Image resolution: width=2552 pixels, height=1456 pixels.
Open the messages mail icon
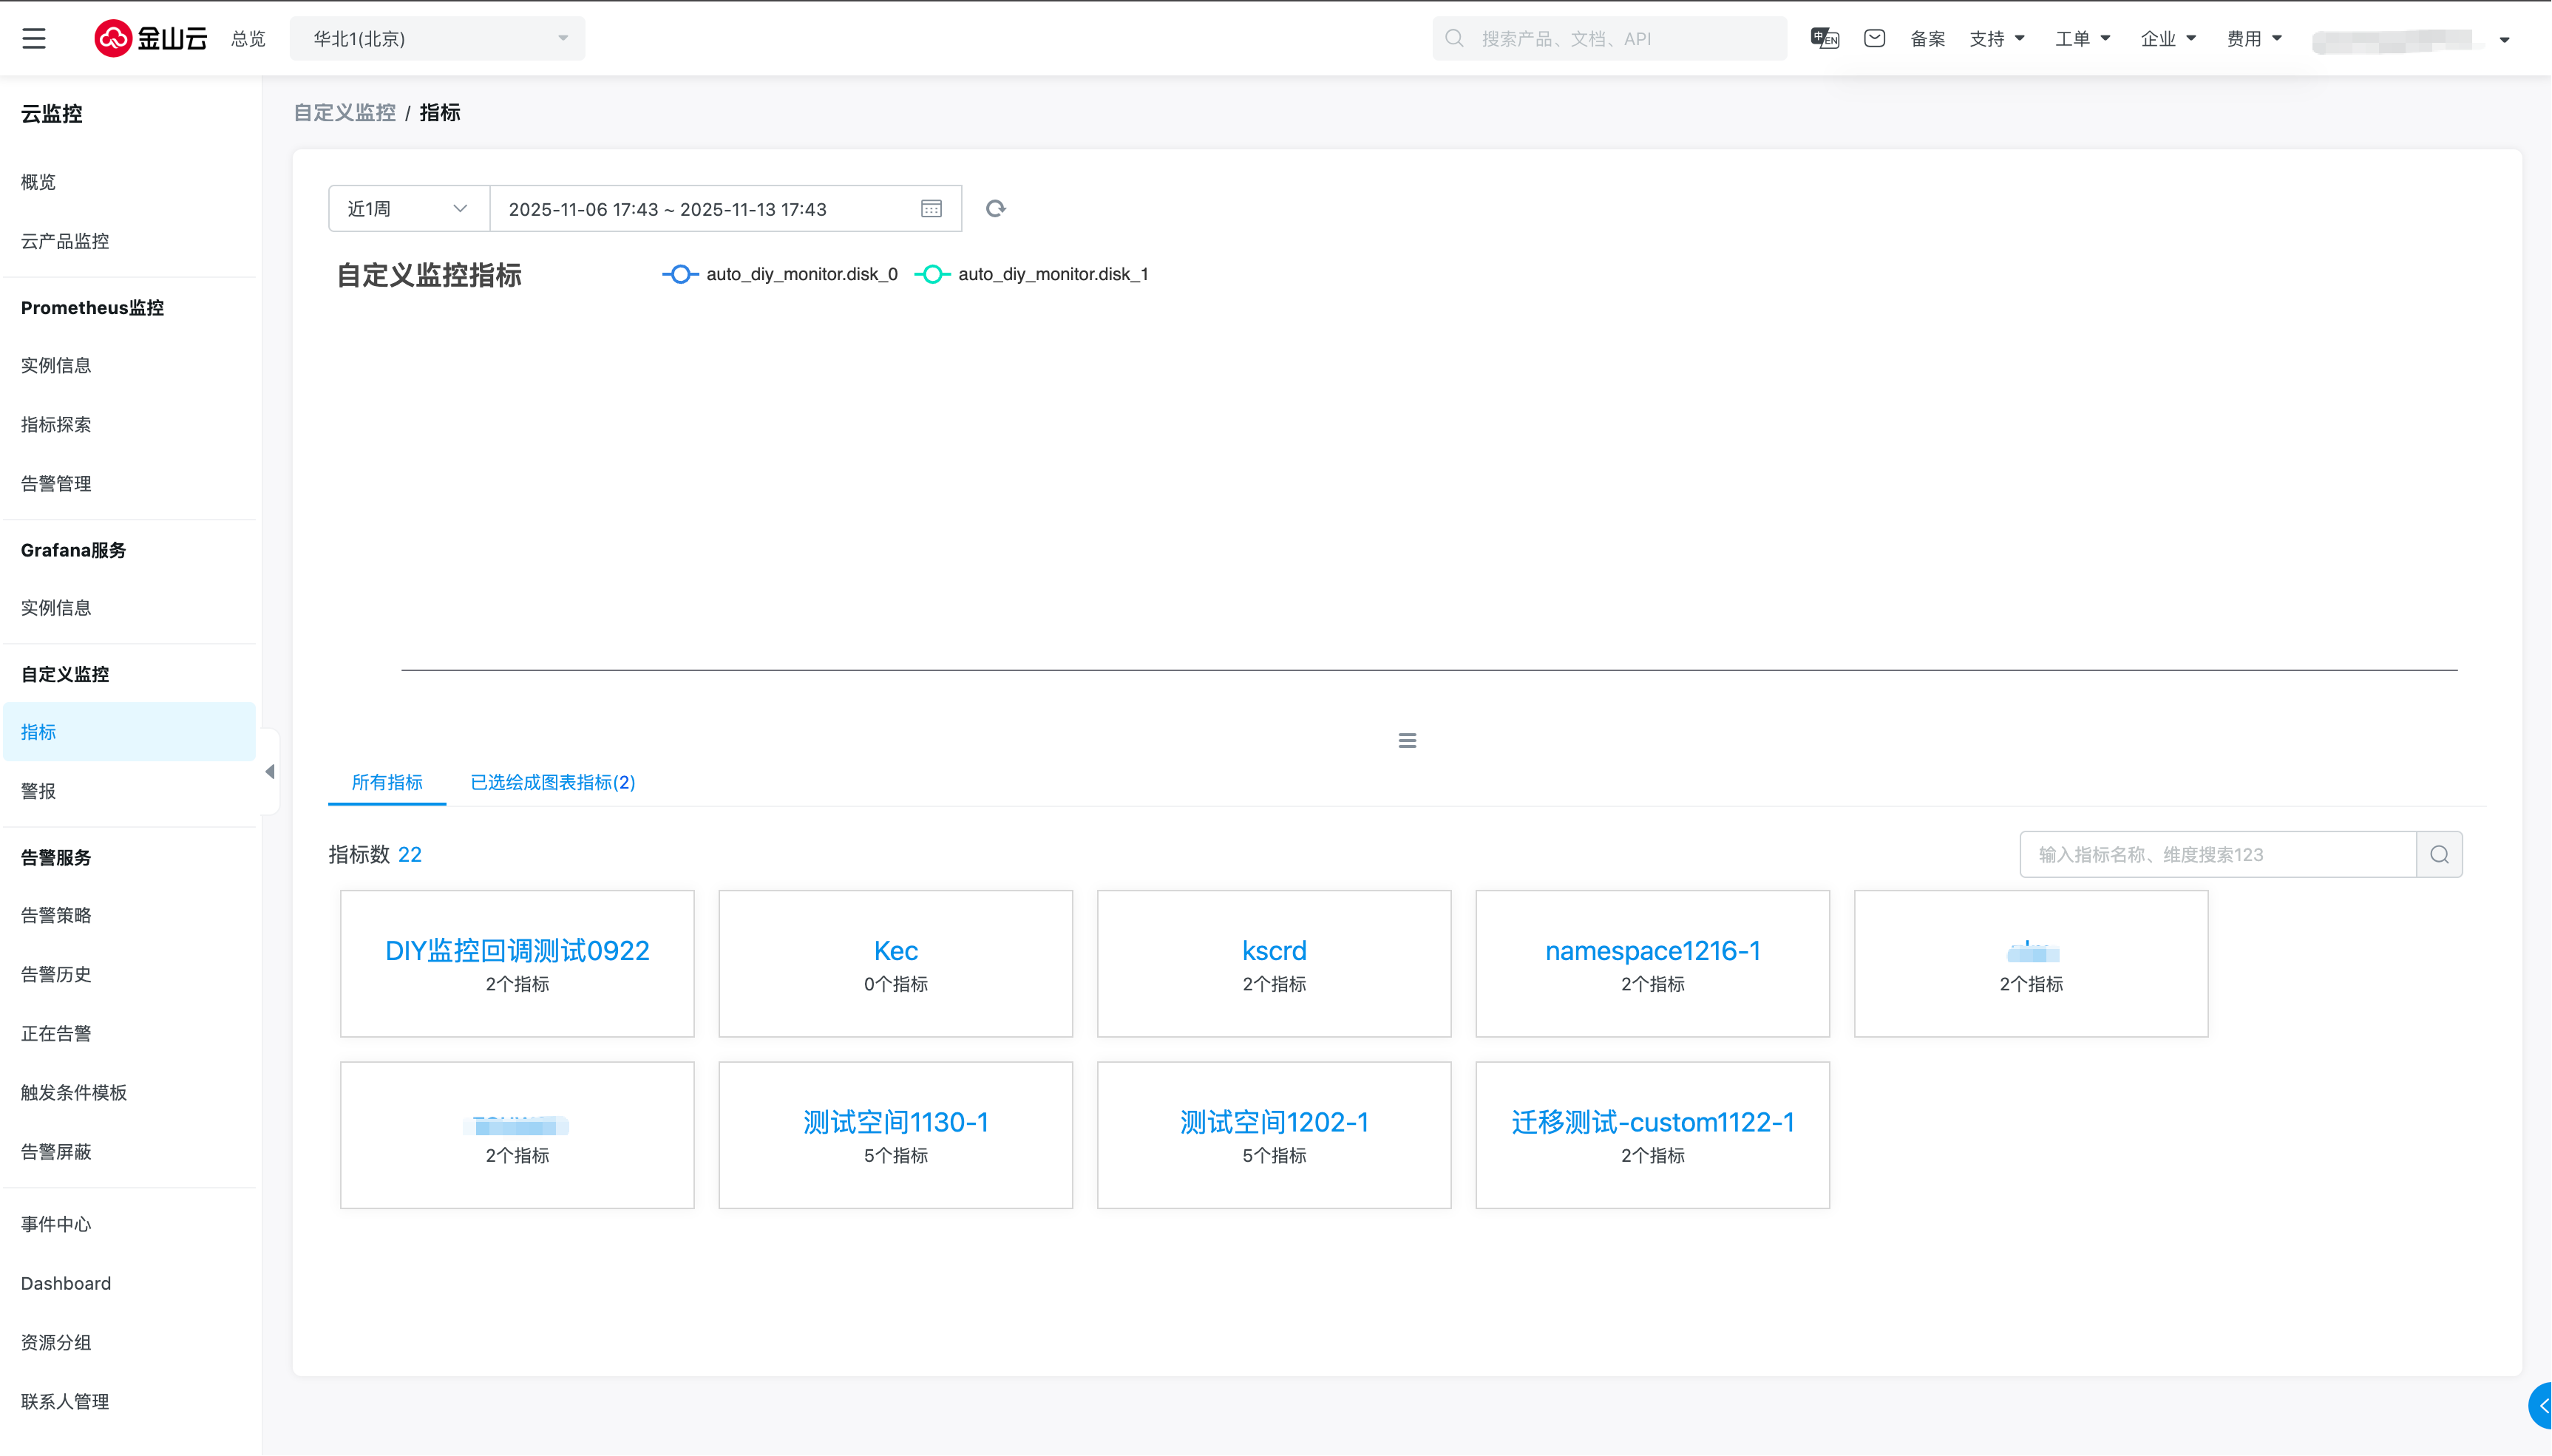[x=1874, y=38]
